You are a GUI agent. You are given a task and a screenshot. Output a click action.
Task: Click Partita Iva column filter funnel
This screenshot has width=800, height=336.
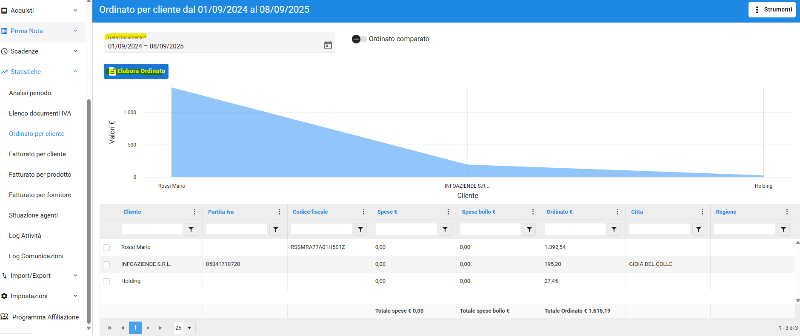[276, 229]
